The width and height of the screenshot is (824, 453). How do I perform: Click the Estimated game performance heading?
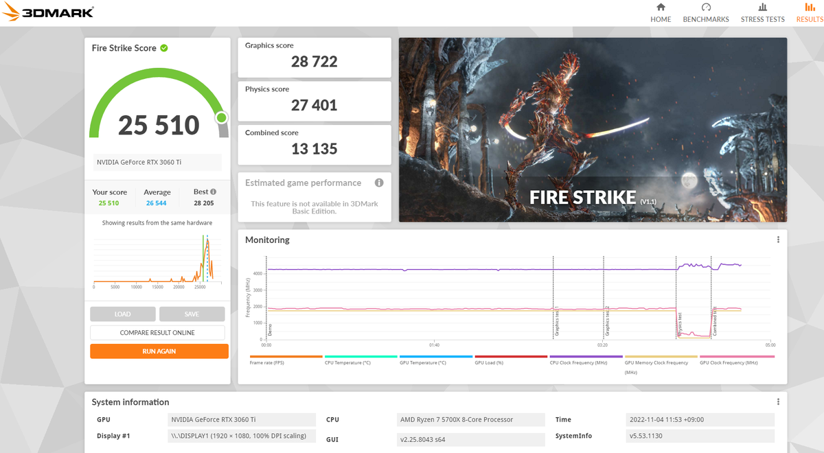[303, 183]
